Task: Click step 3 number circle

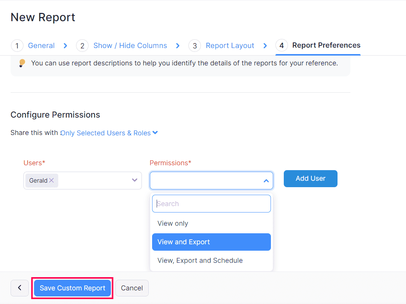Action: point(194,46)
